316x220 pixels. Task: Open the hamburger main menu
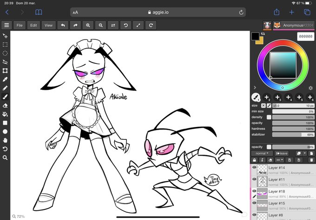coord(7,25)
